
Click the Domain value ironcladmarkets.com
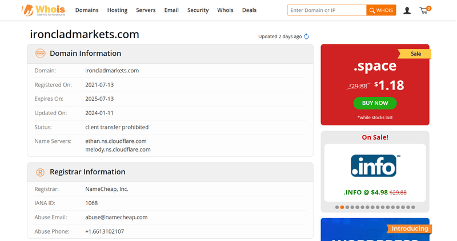click(x=112, y=71)
